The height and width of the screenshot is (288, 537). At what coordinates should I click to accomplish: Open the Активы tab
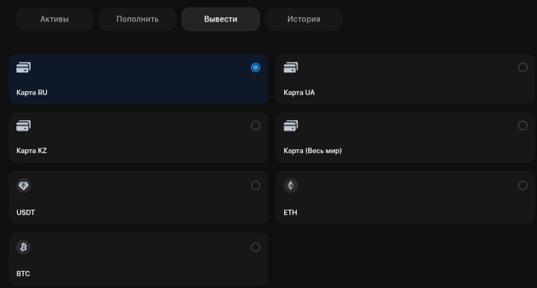54,19
